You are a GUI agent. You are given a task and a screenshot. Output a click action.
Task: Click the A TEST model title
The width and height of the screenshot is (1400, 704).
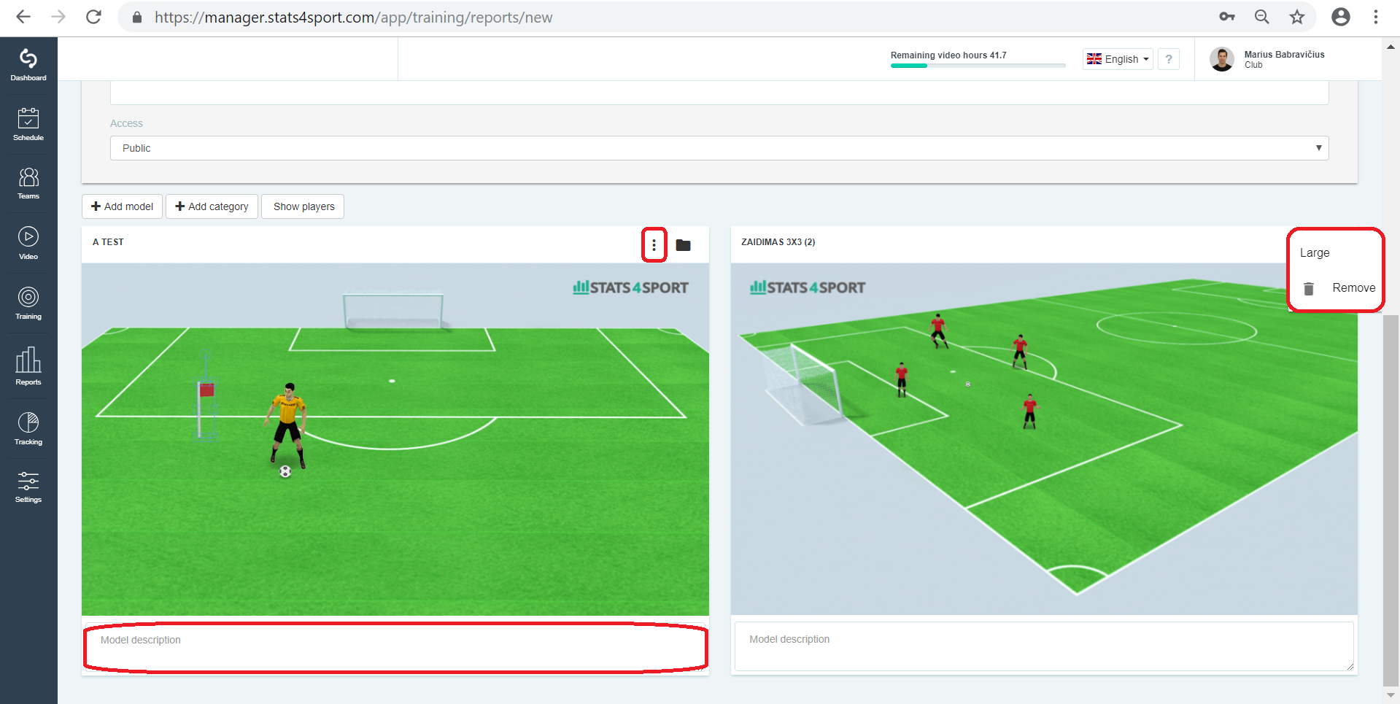tap(108, 242)
